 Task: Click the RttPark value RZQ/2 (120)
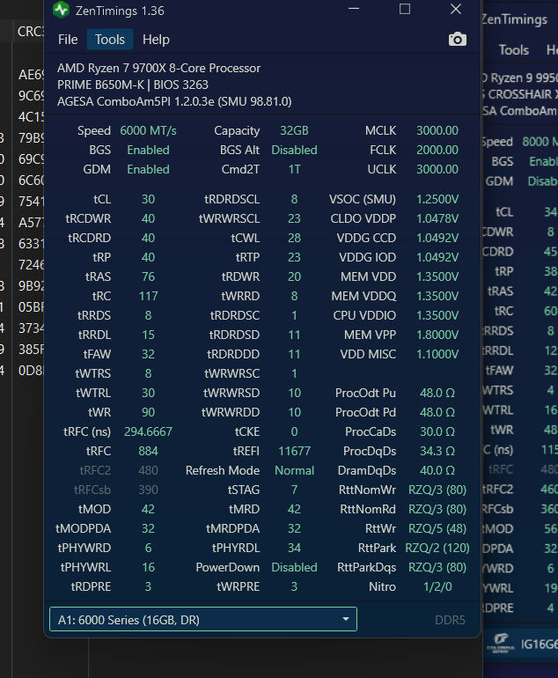(437, 548)
